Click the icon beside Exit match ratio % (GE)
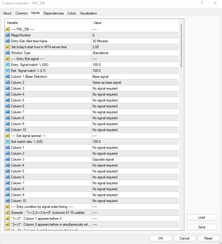 point(7,142)
